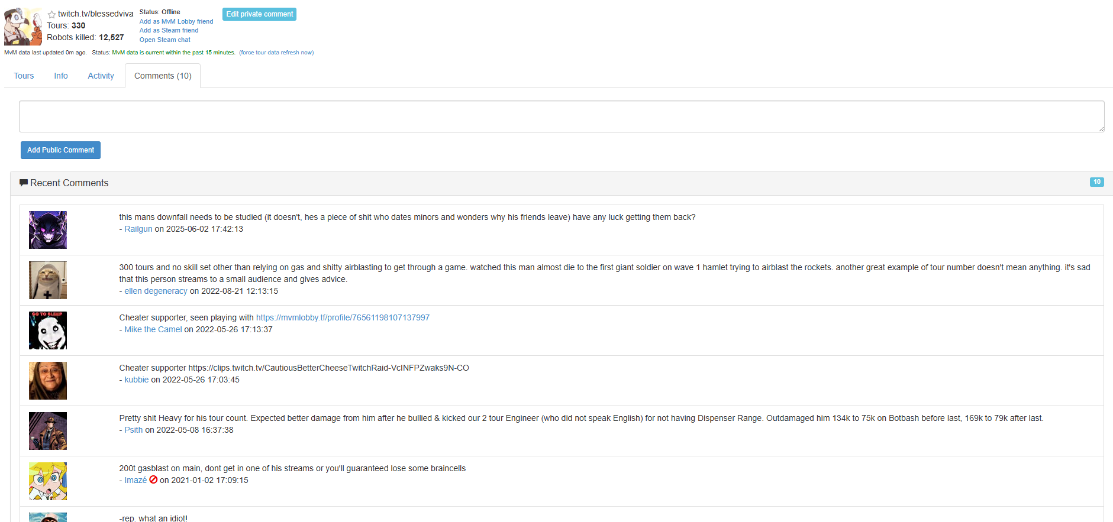Open kubbie's profile link
Viewport: 1113px width, 522px height.
coord(137,380)
